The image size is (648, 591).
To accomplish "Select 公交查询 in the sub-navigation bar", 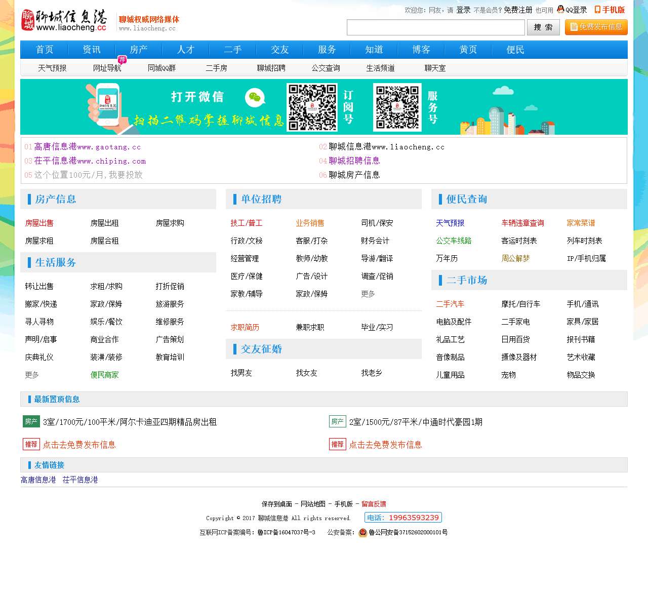I will [326, 68].
